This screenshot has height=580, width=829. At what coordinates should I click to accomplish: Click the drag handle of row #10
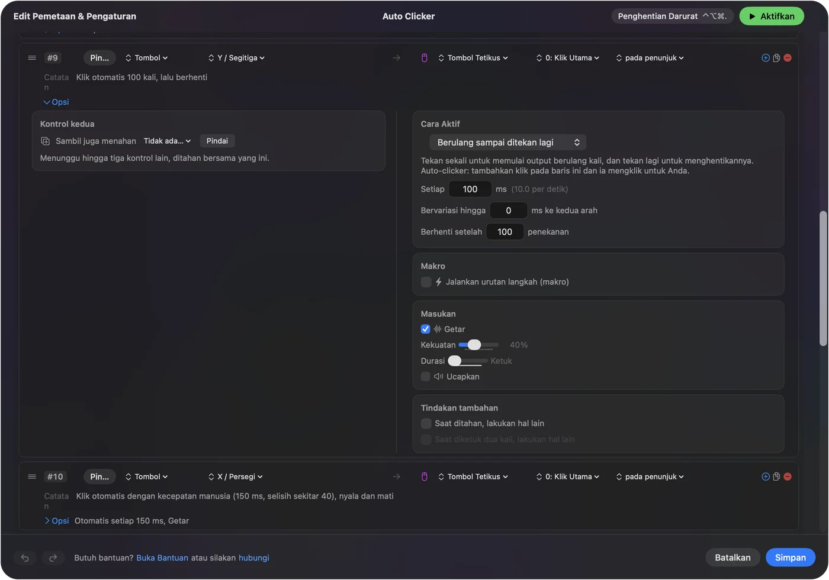point(32,477)
